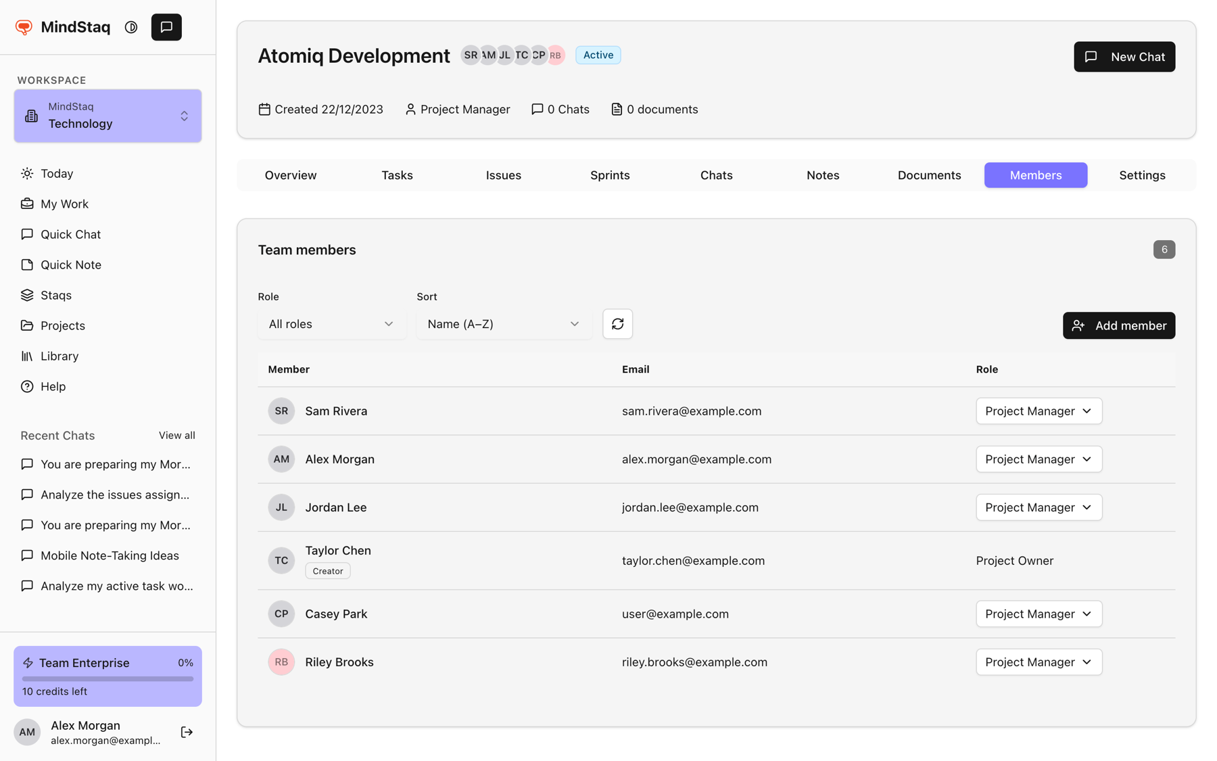This screenshot has height=761, width=1217.
Task: Click the member count badge 6
Action: [x=1164, y=250]
